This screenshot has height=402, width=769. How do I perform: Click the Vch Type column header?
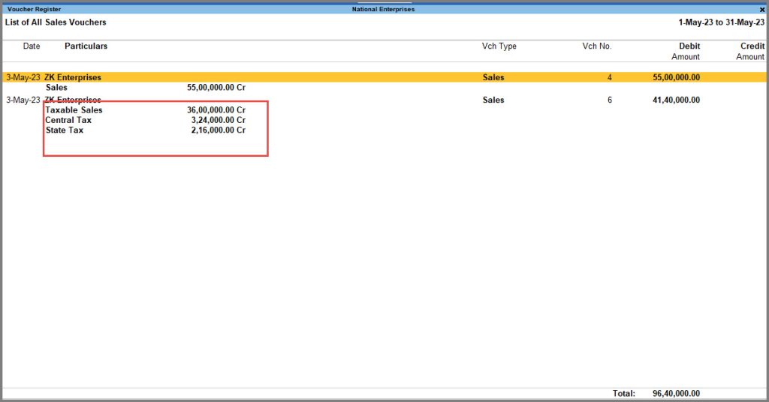499,46
